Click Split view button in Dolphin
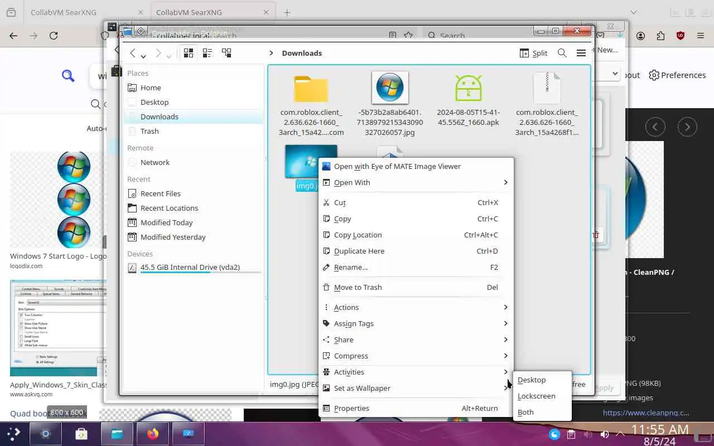Viewport: 714px width, 446px height. click(533, 53)
